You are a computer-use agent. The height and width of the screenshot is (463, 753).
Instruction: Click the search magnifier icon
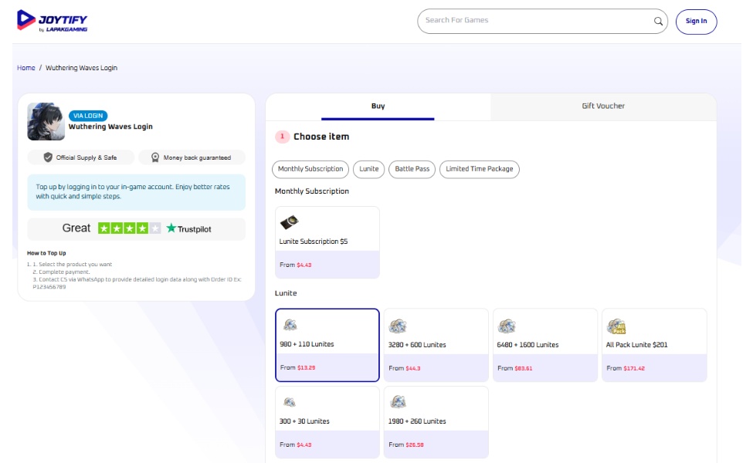point(658,21)
